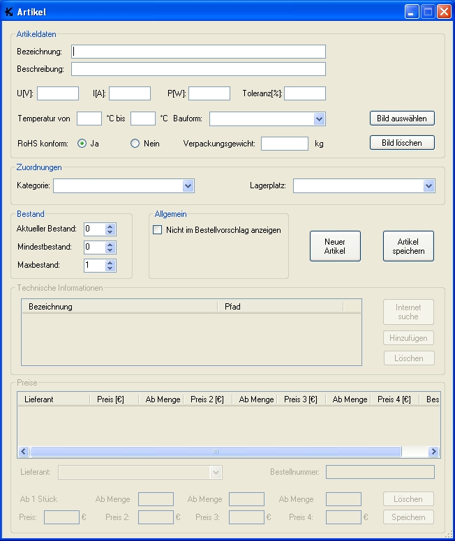Click the Preise table left scroll arrow
This screenshot has width=455, height=541.
[24, 451]
